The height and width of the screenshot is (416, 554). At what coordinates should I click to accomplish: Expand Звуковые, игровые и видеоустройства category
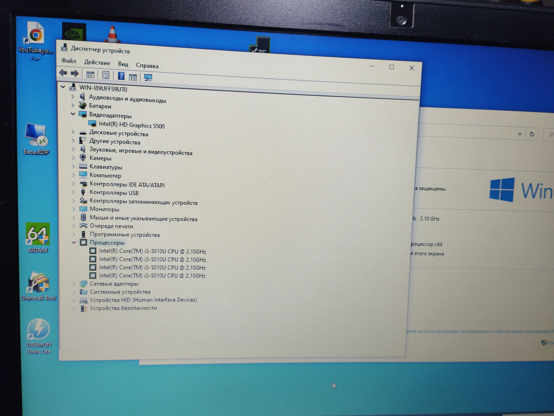(73, 149)
